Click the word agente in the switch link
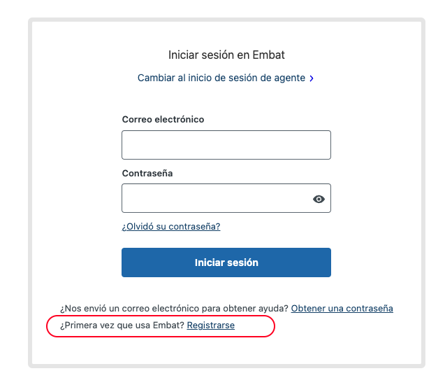Screen dimensions: 445x385 [x=290, y=78]
